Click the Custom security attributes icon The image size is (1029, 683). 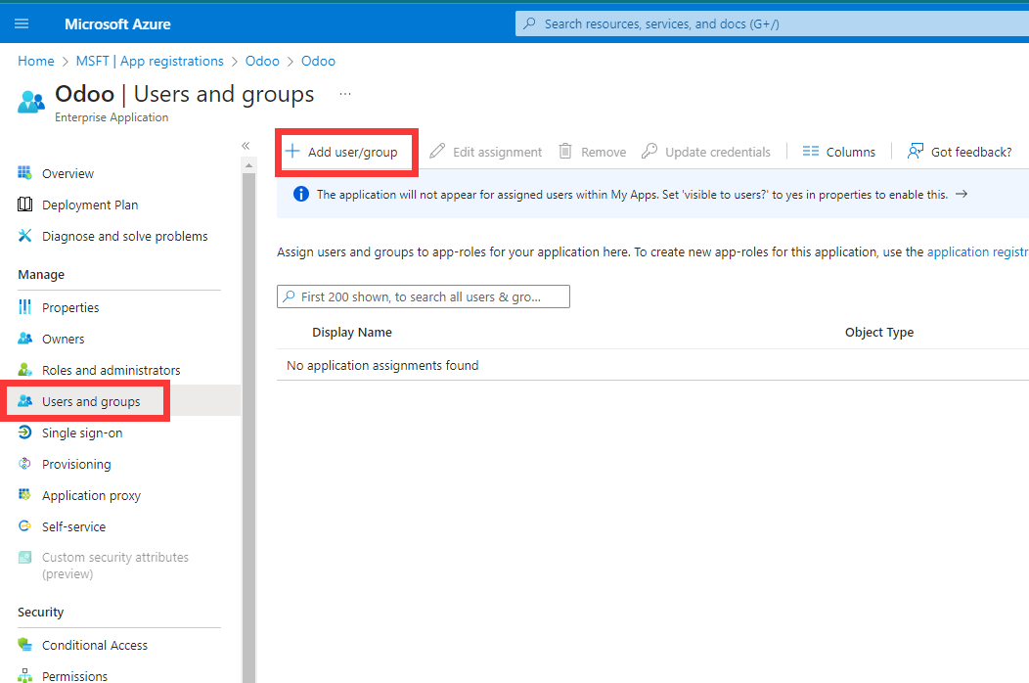click(24, 558)
